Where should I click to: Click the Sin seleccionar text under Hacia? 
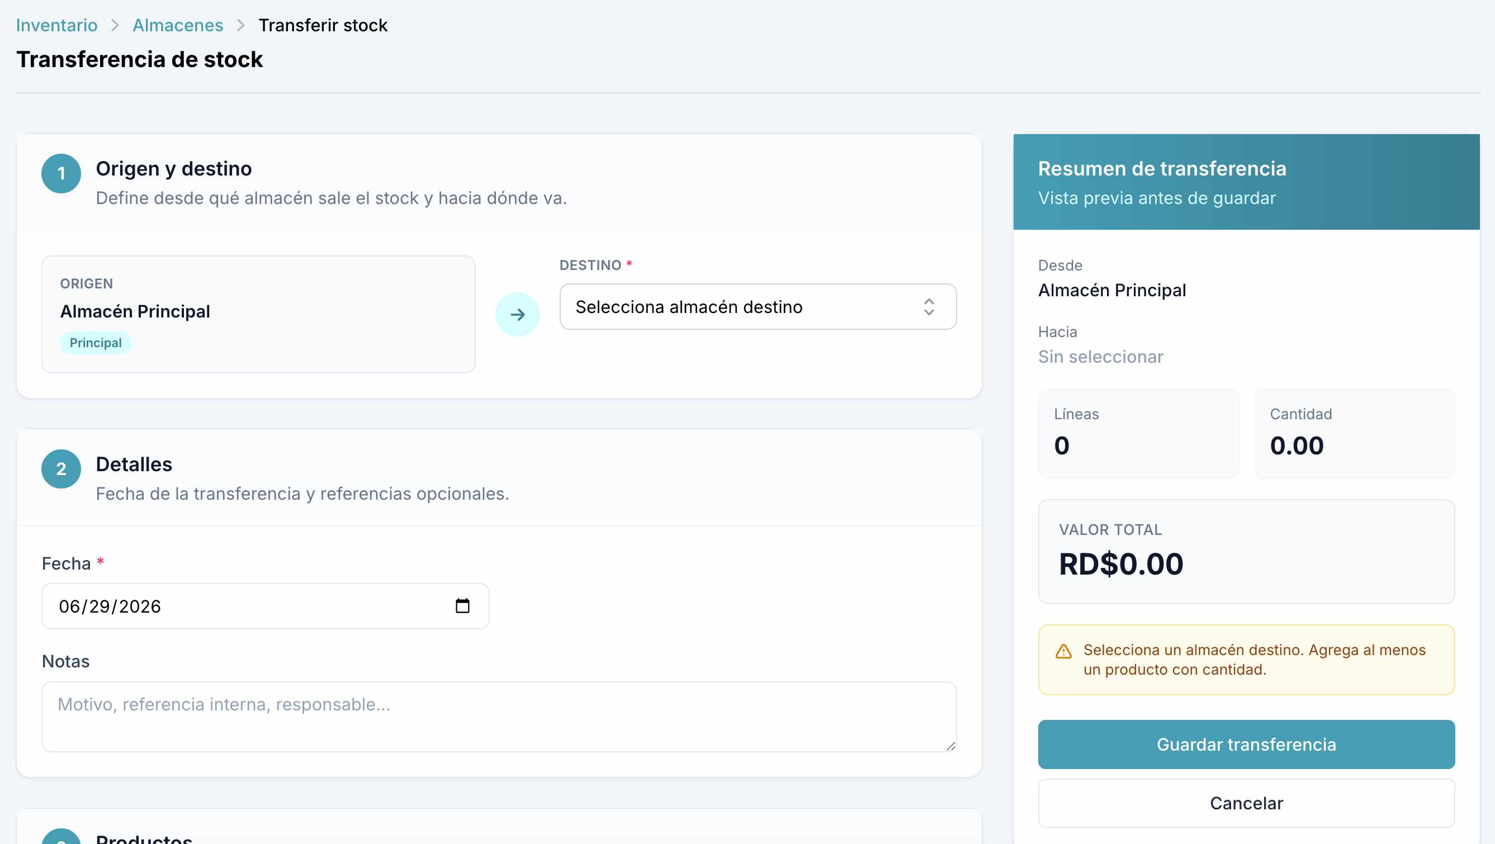[x=1100, y=357]
